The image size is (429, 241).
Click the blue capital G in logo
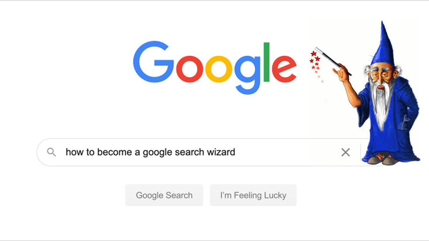click(153, 62)
